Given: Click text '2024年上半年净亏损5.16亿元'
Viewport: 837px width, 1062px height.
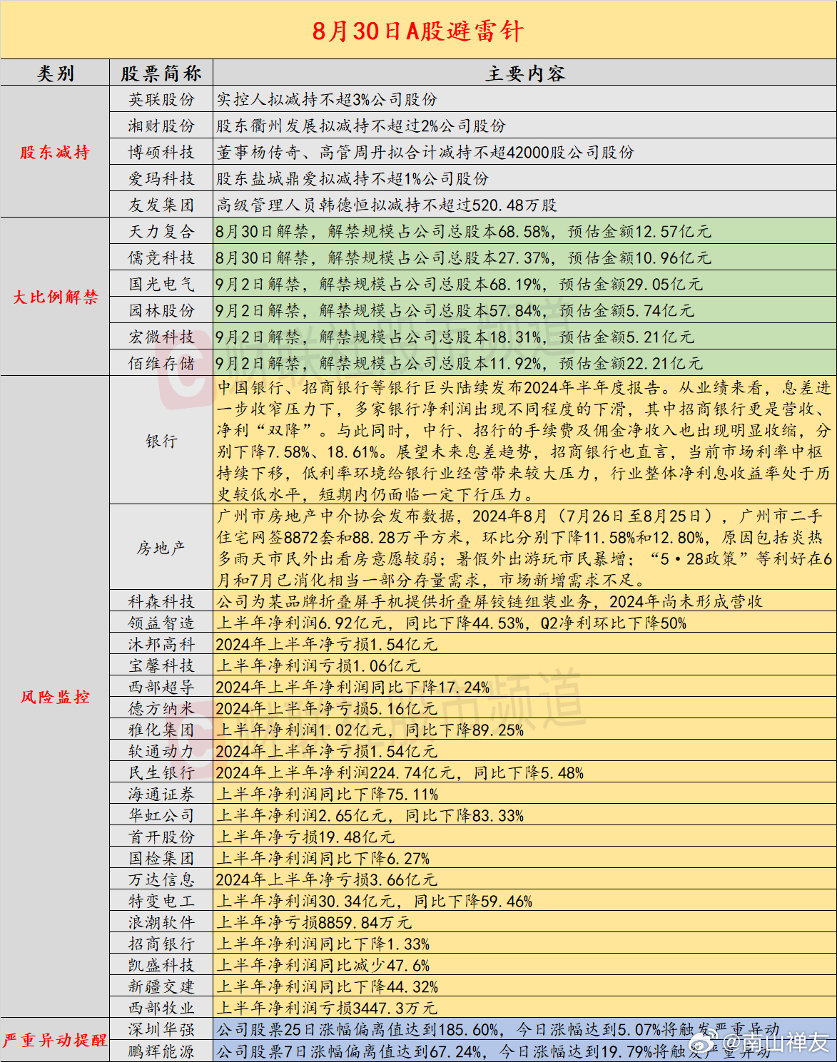Looking at the screenshot, I should coord(326,708).
